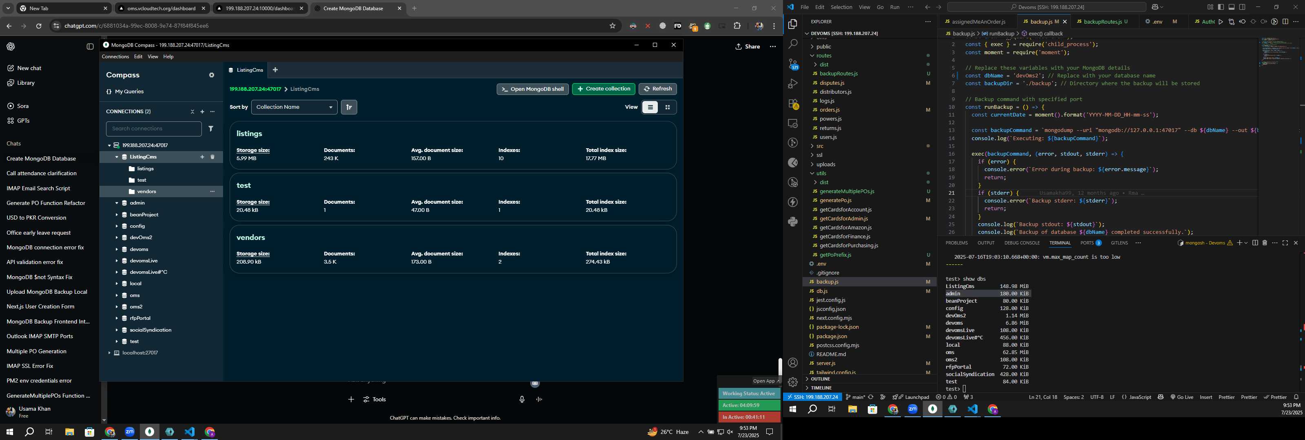The image size is (1305, 440).
Task: Open Collection Name sort dropdown
Action: pyautogui.click(x=294, y=107)
